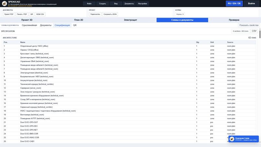Select row Серверная (server_room)
Screen dimensions: 261x147
click(129, 88)
